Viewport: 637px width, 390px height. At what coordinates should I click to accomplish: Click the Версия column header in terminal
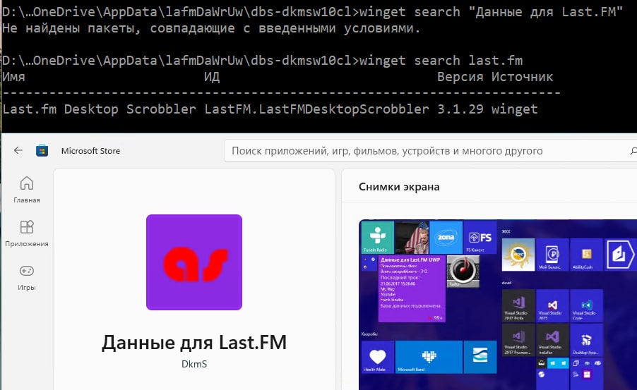click(460, 77)
